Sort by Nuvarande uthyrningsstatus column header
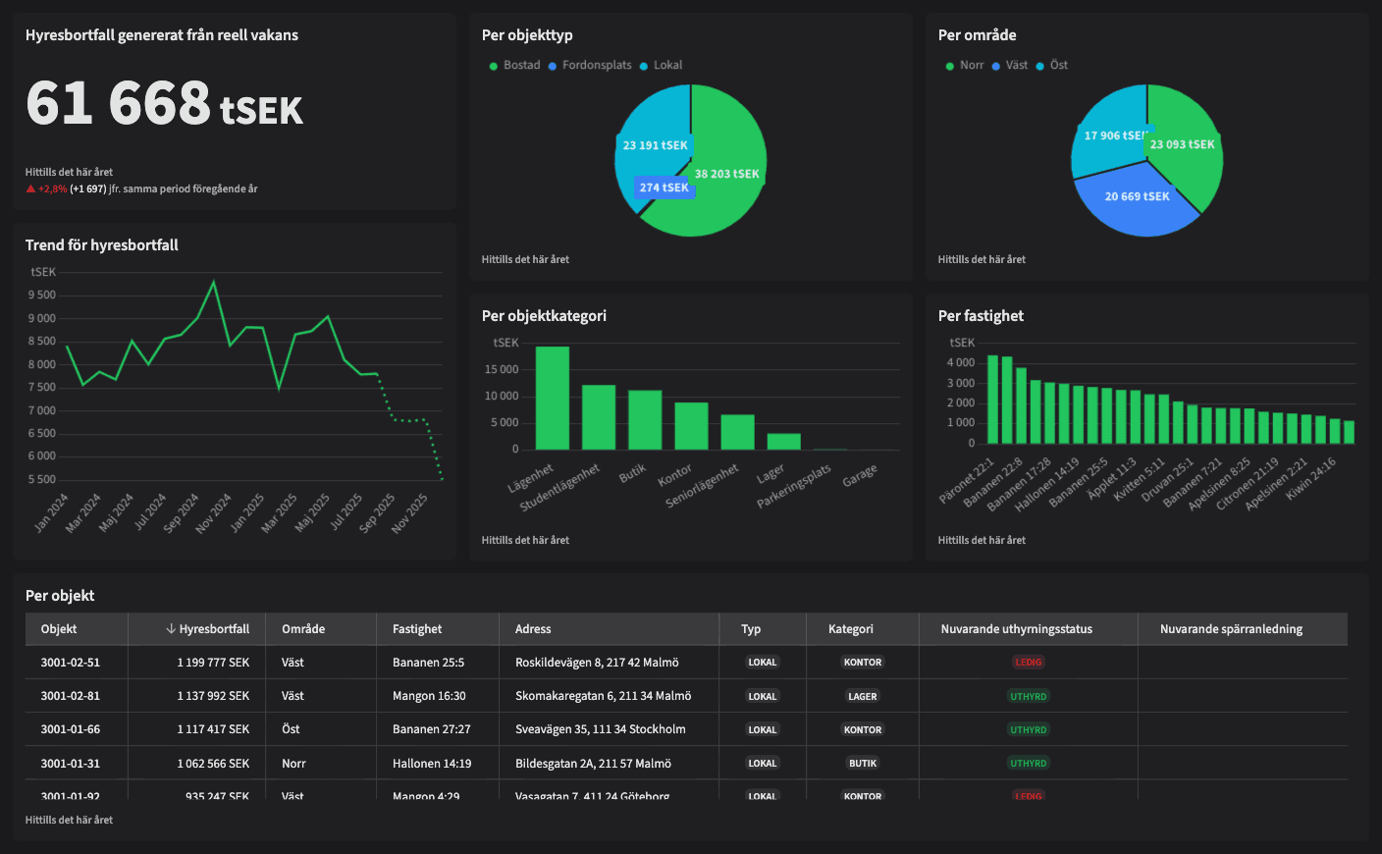 [x=1016, y=629]
